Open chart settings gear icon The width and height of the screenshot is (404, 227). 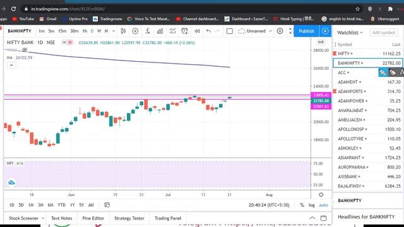click(280, 31)
